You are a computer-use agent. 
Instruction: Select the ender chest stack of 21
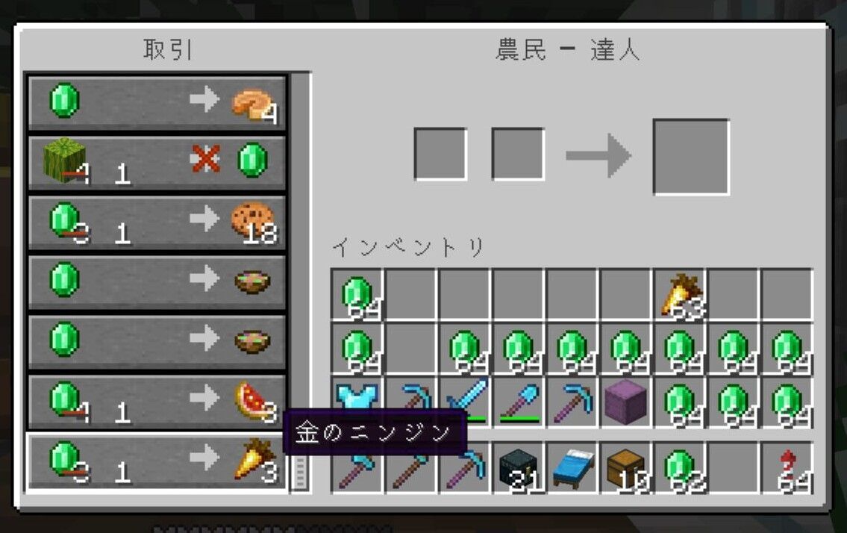click(519, 468)
